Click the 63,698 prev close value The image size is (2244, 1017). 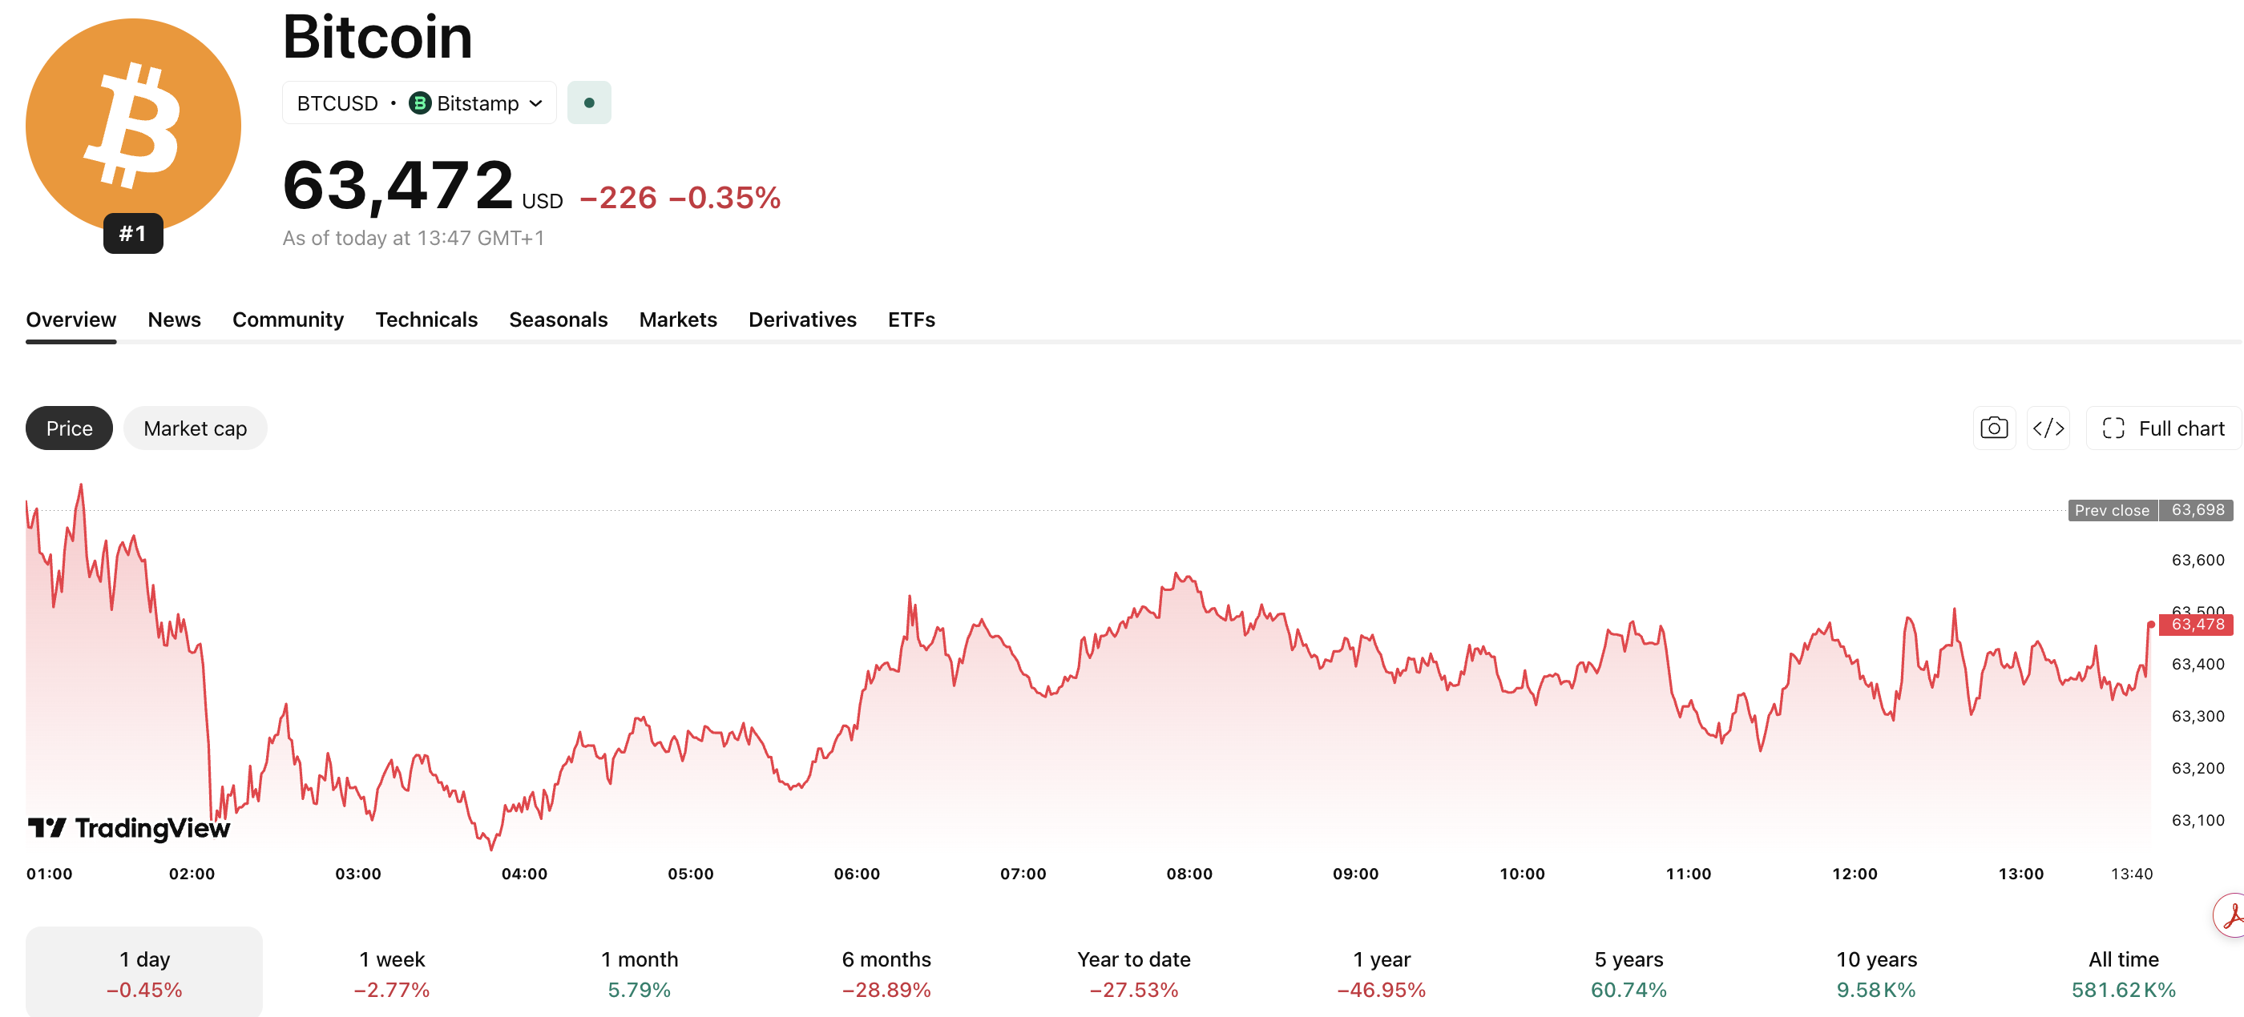[x=2198, y=510]
